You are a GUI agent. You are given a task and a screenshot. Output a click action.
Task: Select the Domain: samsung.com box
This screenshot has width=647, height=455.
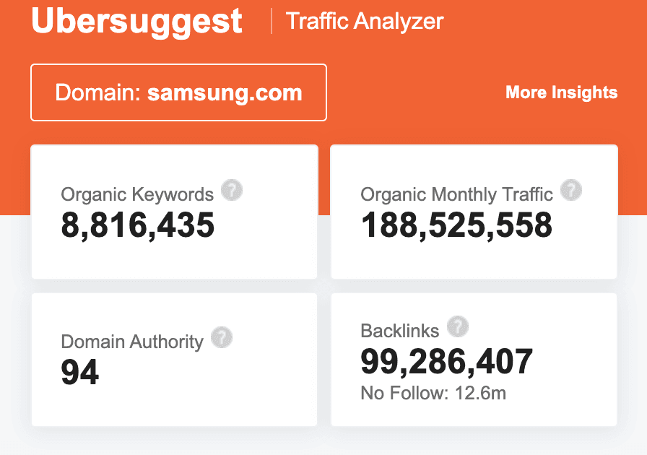178,92
